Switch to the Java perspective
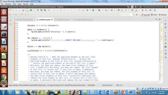This screenshot has width=168, height=95. [154, 15]
